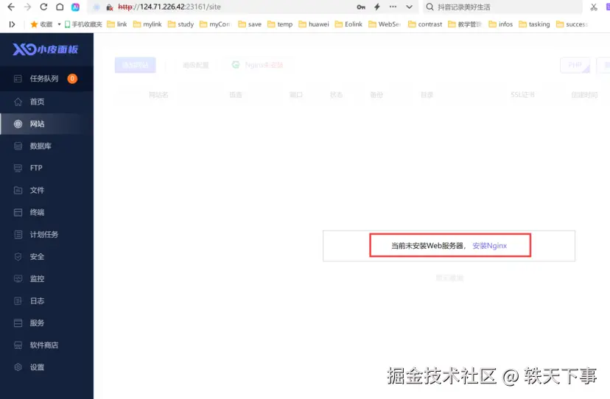Open 数据库 database in sidebar

coord(46,146)
